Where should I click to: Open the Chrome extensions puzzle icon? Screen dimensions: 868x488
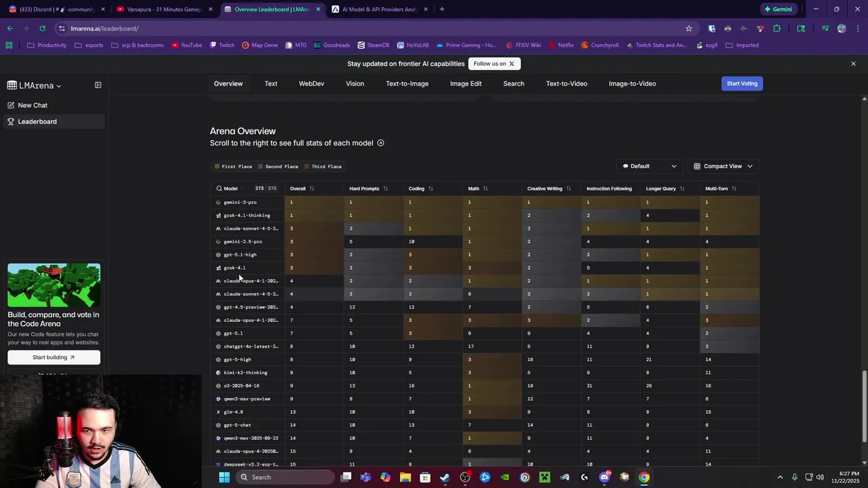tap(776, 28)
